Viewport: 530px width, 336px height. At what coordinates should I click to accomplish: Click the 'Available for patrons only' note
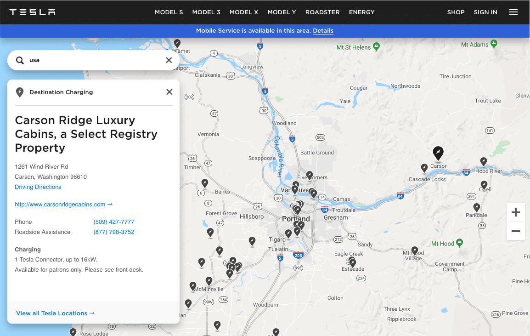click(79, 270)
